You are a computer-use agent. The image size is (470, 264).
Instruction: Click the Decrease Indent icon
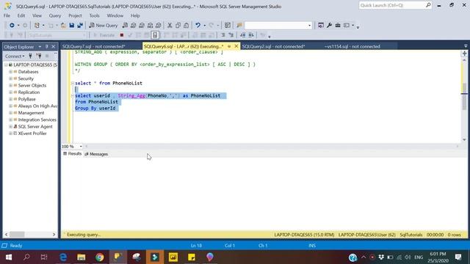[243, 35]
